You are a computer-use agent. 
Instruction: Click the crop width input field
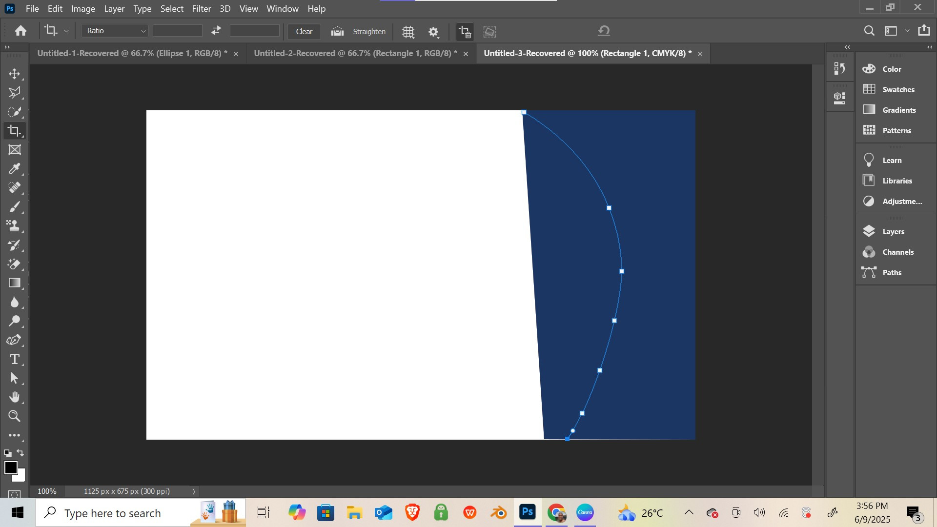[177, 31]
